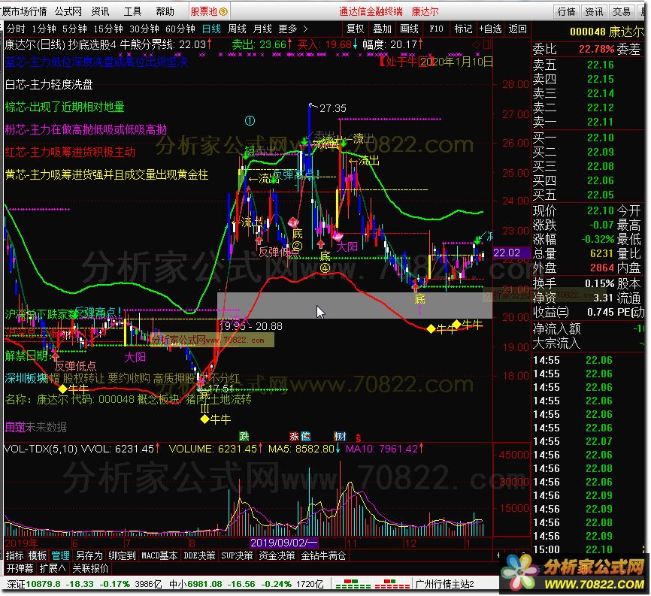This screenshot has width=651, height=596.
Task: Click the 买一 price 22.10
Action: click(x=600, y=138)
